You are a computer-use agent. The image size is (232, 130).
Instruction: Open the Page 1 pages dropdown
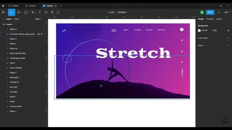[38, 19]
